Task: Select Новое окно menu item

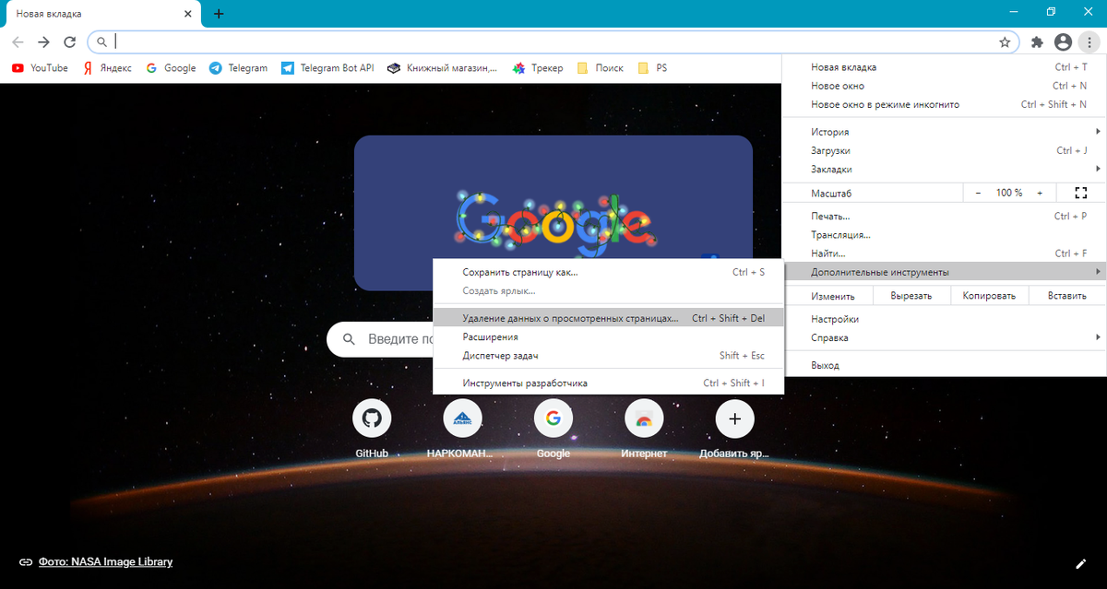Action: (944, 86)
